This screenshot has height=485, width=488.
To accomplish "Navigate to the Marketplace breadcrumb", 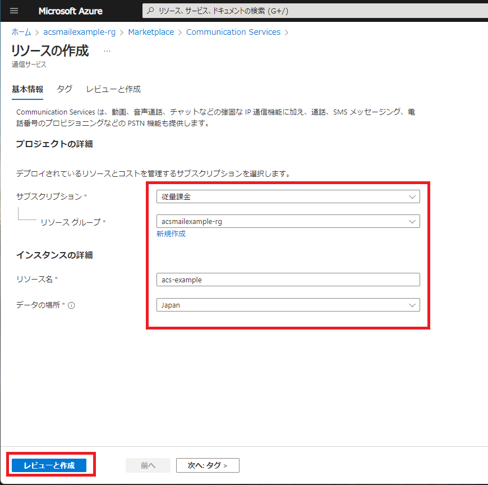I will click(151, 32).
